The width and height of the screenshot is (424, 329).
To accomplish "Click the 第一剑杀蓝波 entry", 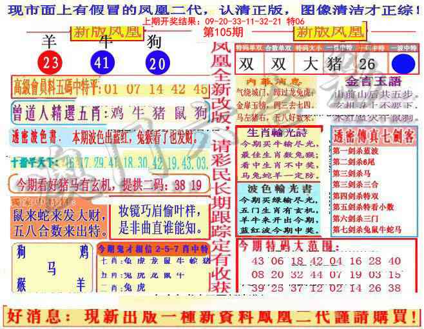I will click(x=355, y=151).
